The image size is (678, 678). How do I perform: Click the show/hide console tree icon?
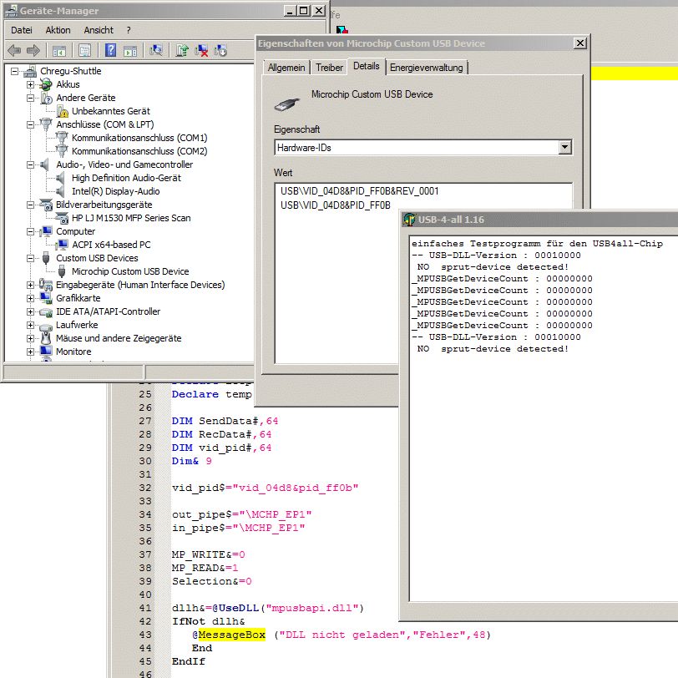tap(58, 51)
